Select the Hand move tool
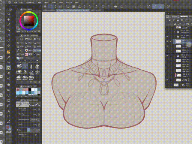192x144 pixels. (x=9, y=19)
